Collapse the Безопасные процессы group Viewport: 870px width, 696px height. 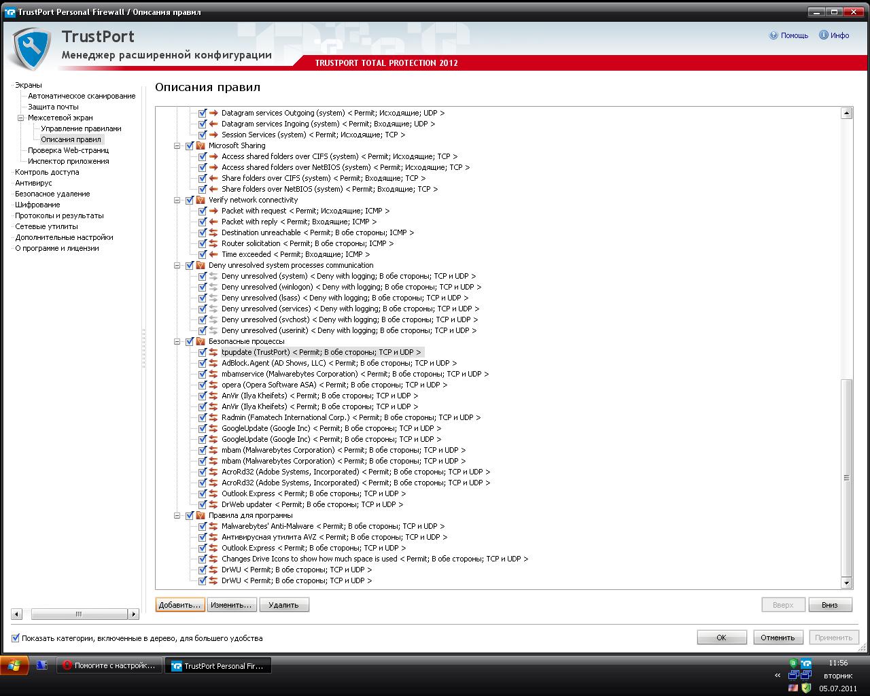point(177,341)
